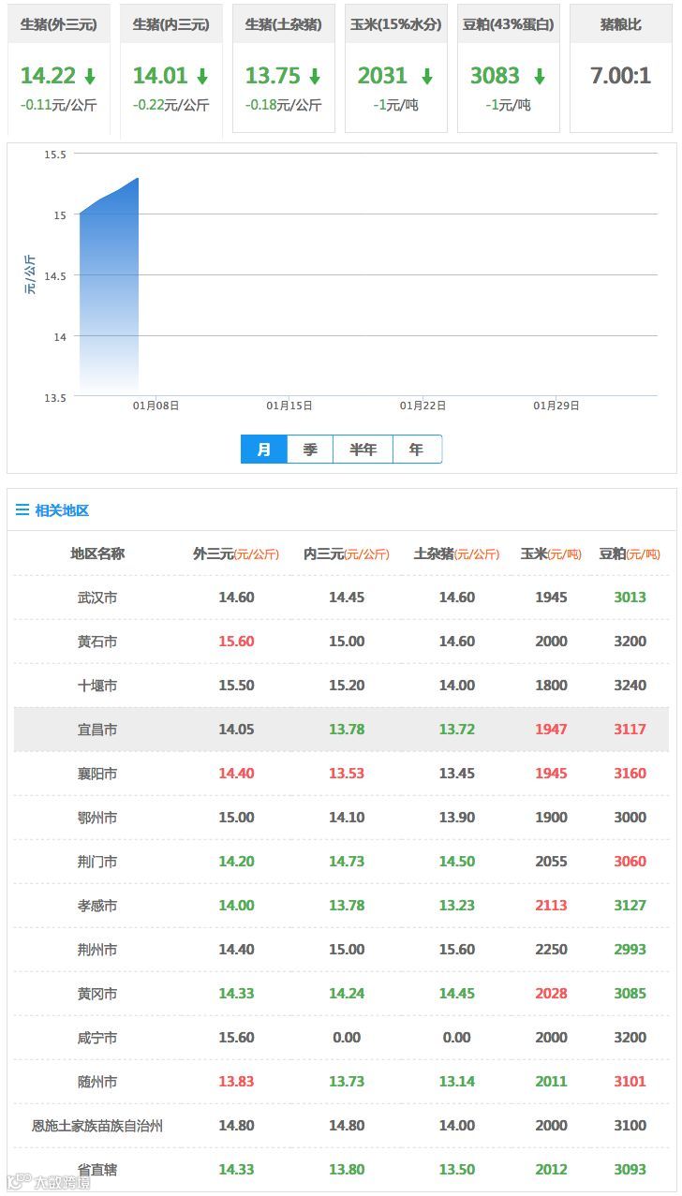Click the -0.11元/公斤 change text
Viewport: 682px width, 1196px height.
[x=58, y=105]
